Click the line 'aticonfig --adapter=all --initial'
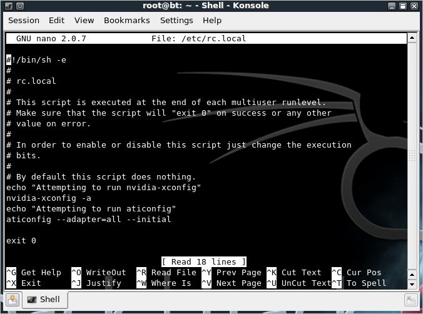423x314 pixels. [x=89, y=220]
